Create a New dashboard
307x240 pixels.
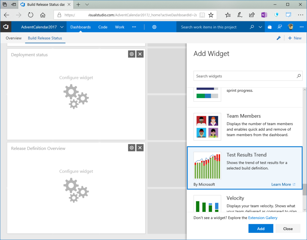point(295,38)
